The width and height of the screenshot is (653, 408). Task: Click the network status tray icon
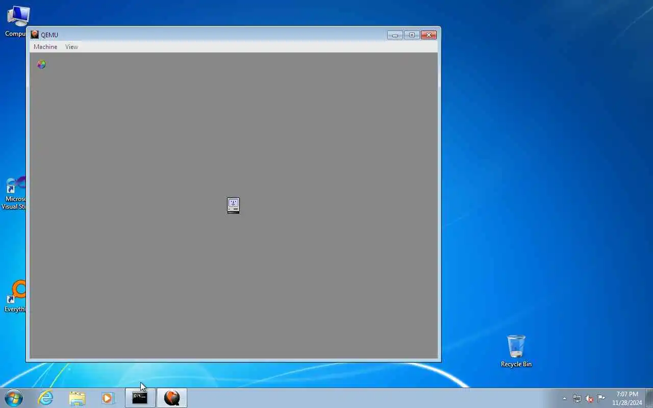pyautogui.click(x=577, y=398)
